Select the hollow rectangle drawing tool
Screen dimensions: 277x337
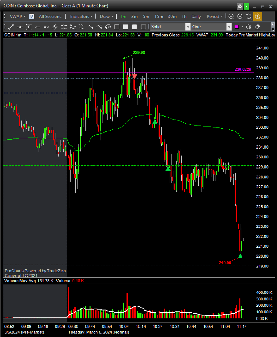pos(116,27)
